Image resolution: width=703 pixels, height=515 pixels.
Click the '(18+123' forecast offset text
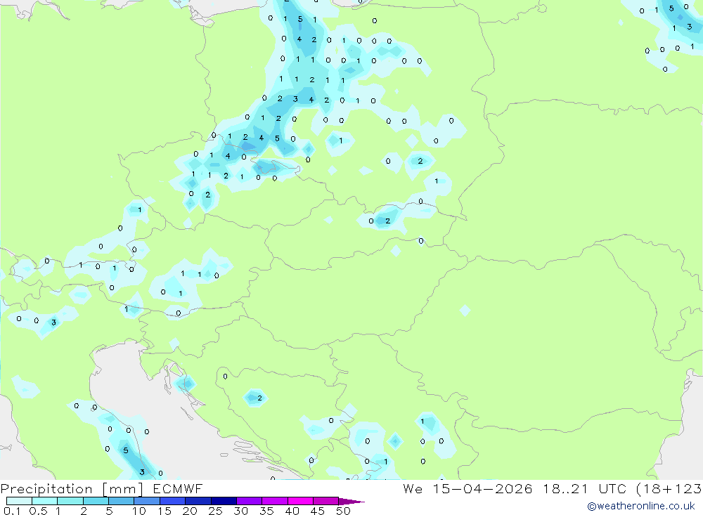[669, 488]
